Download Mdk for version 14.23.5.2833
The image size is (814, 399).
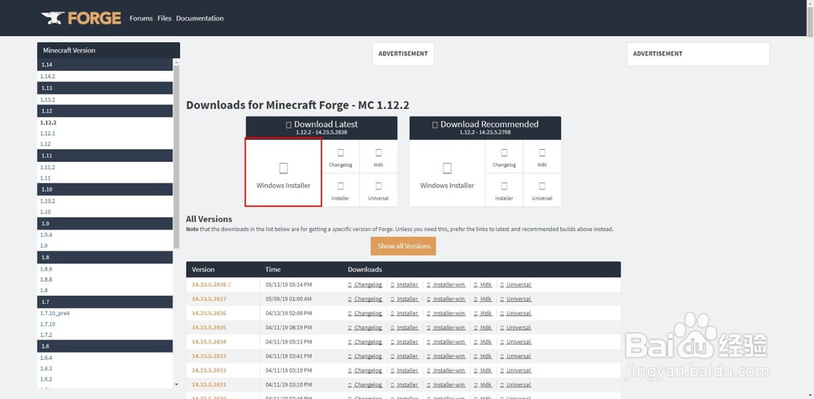pyautogui.click(x=485, y=357)
